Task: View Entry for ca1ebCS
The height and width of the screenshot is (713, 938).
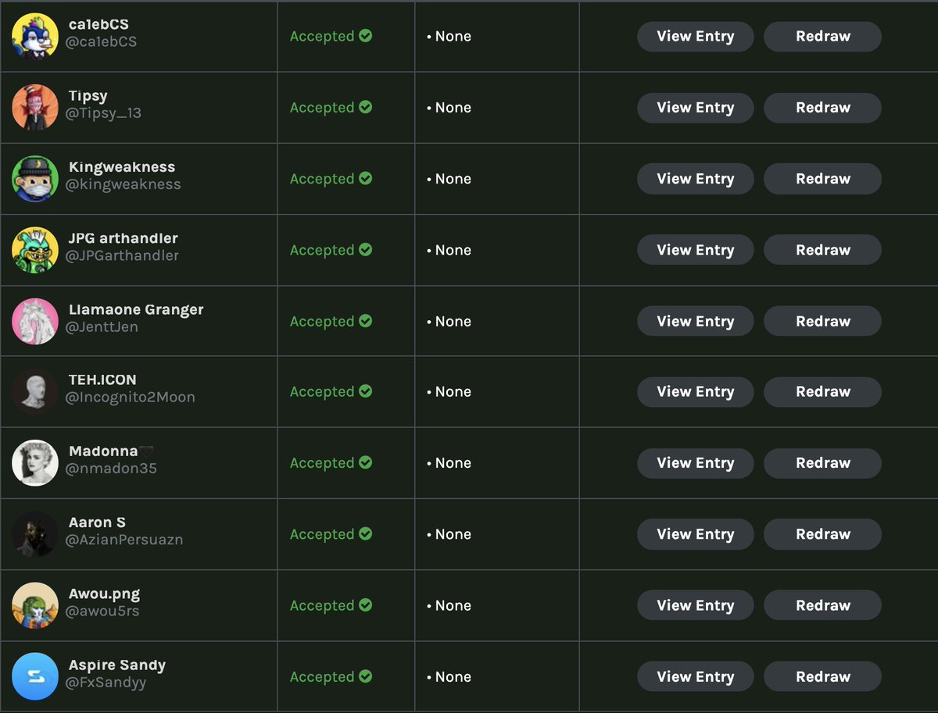Action: [x=696, y=36]
